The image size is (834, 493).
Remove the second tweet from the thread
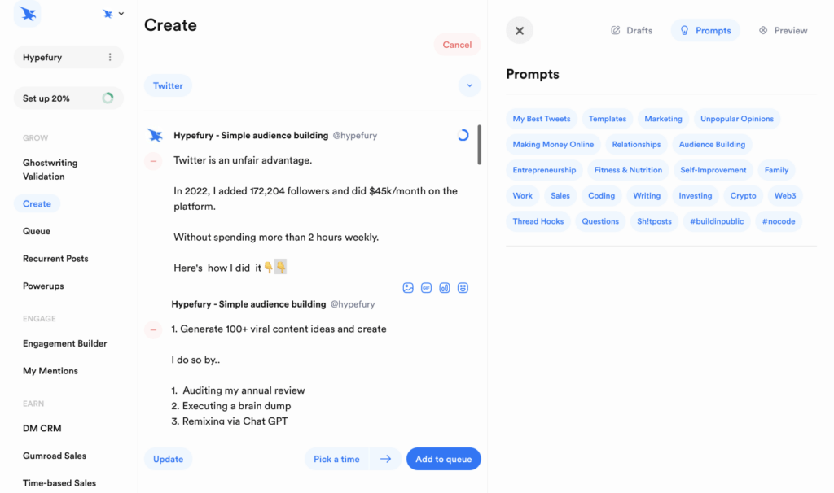[x=153, y=329]
